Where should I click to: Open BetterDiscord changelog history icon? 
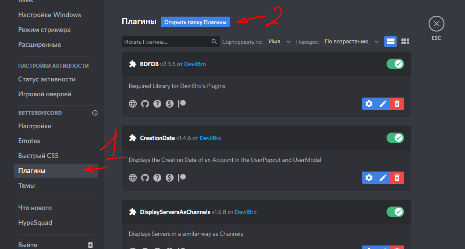[x=95, y=113]
